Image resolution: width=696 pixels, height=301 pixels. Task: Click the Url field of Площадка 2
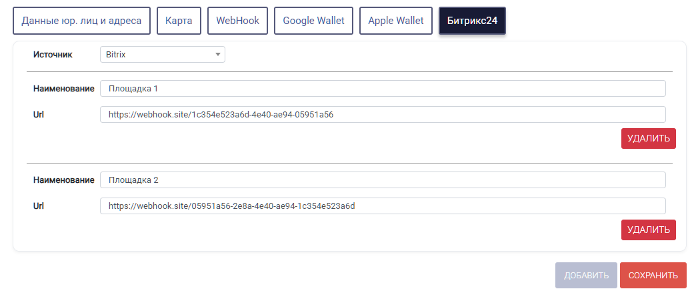coord(383,206)
